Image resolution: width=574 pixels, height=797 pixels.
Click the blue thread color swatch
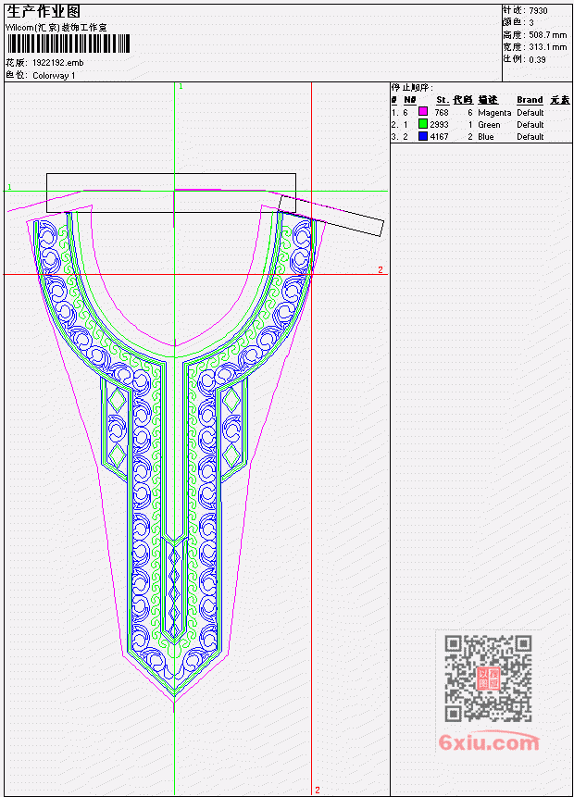(x=422, y=136)
